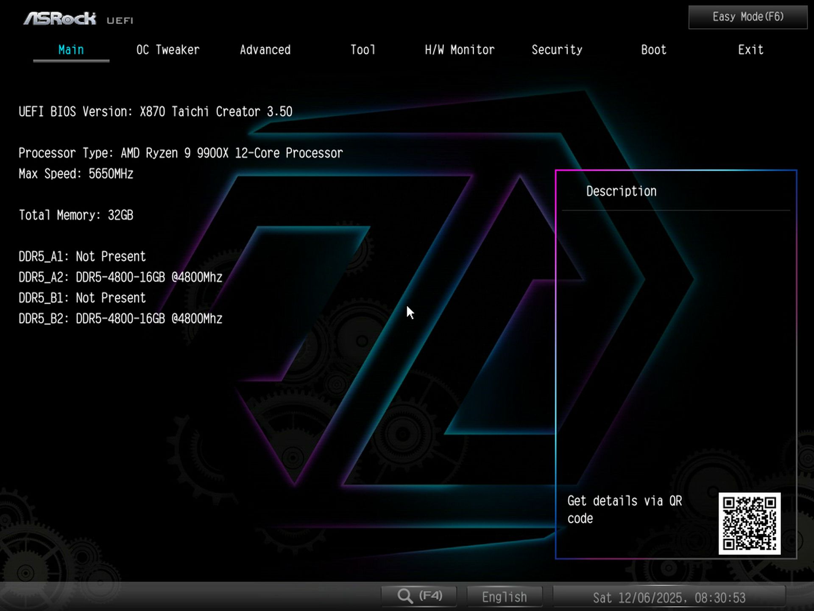Viewport: 814px width, 611px height.
Task: Switch to the Tool menu
Action: (x=362, y=50)
